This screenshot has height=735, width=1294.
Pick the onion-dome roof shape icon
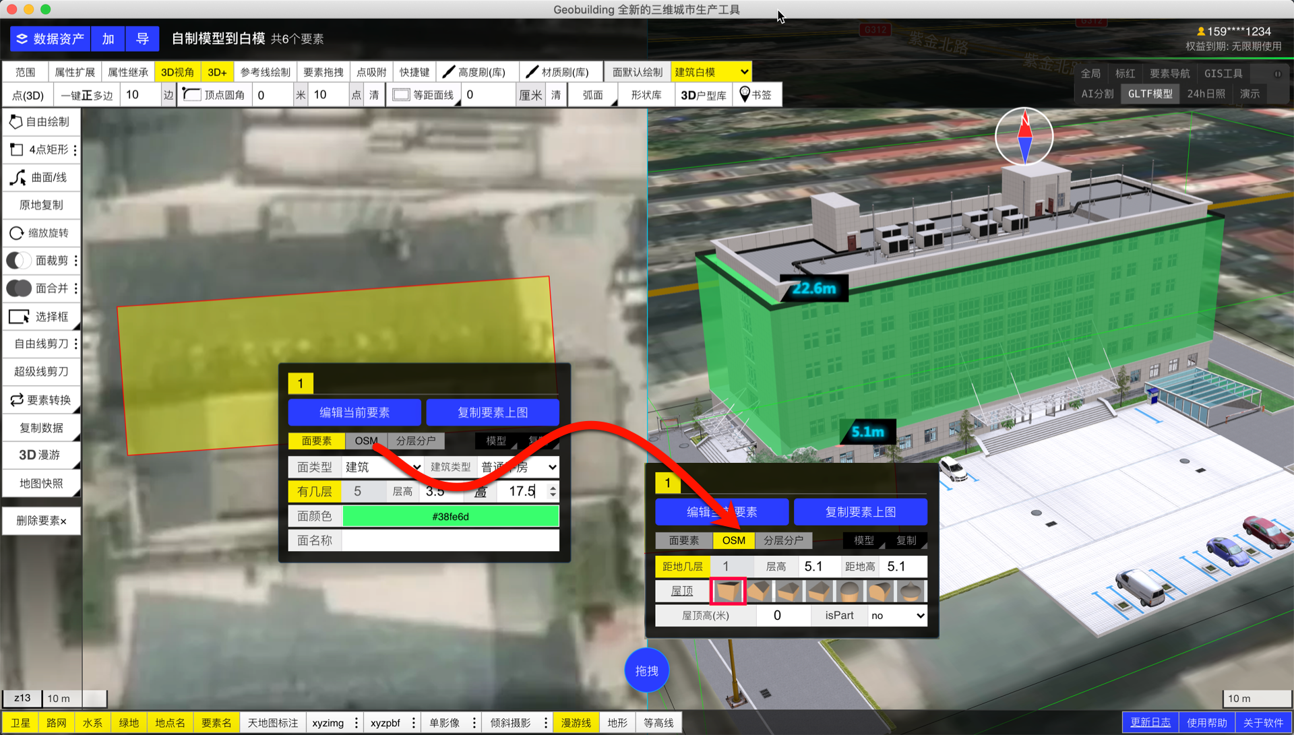pos(911,591)
